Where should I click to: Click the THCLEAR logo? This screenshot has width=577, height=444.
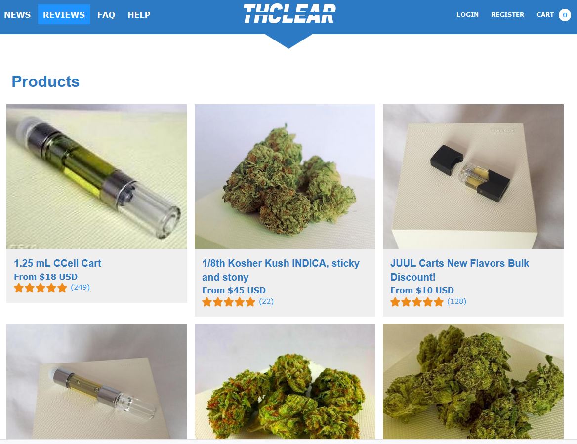coord(289,14)
